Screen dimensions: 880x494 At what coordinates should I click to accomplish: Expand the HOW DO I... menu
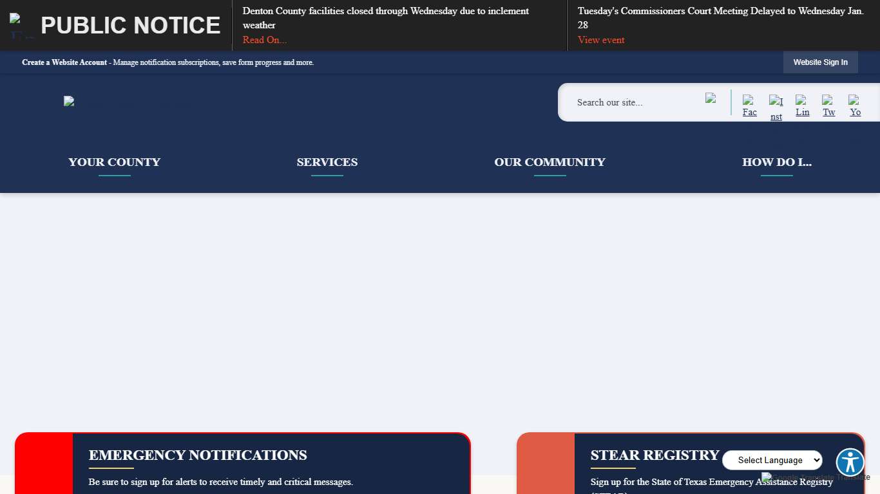(x=777, y=162)
